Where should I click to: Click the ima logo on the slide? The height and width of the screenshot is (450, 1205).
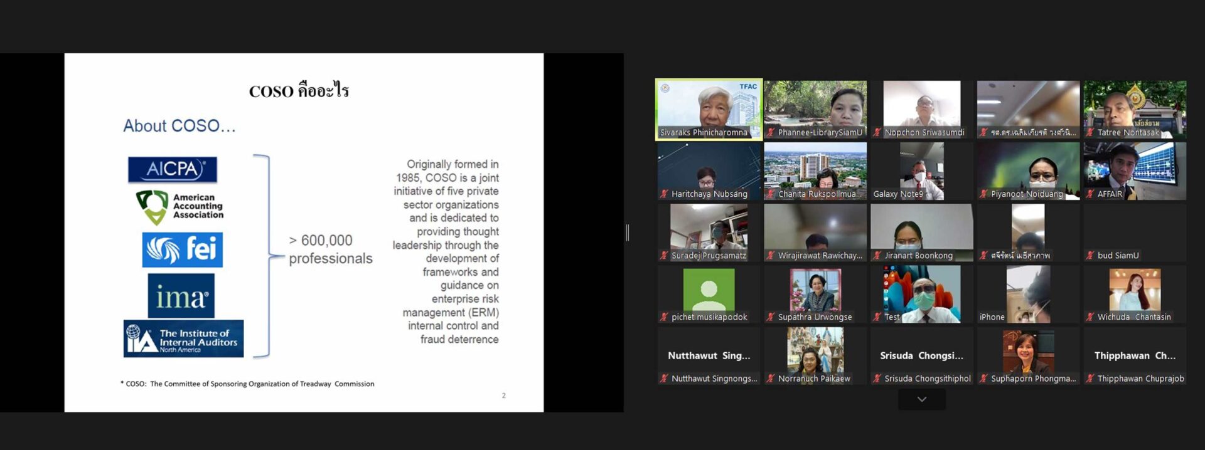pyautogui.click(x=181, y=296)
